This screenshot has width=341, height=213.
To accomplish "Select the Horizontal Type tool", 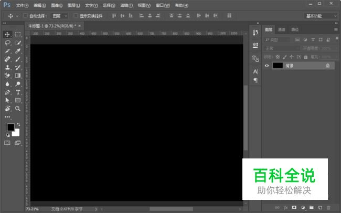I will [18, 92].
